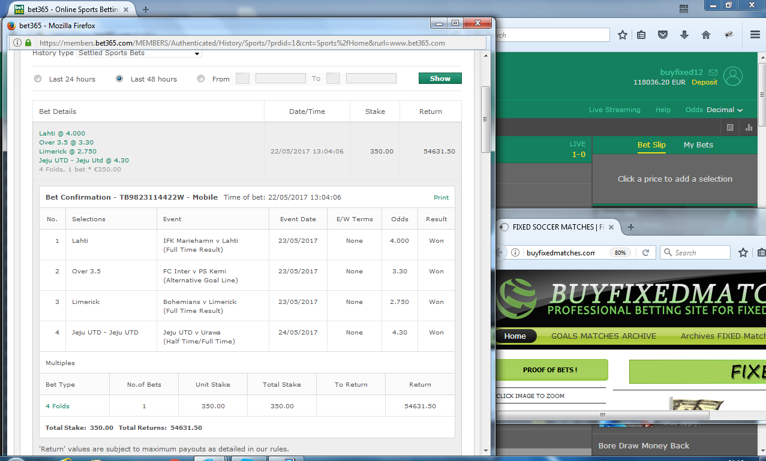Click the green Show button
Image resolution: width=766 pixels, height=461 pixels.
coord(440,79)
